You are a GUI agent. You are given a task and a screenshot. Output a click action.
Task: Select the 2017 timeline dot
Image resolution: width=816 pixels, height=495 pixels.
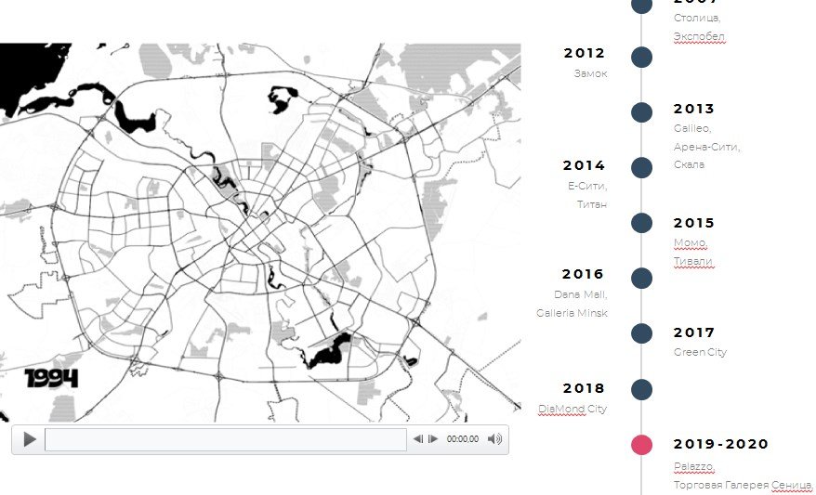[641, 333]
